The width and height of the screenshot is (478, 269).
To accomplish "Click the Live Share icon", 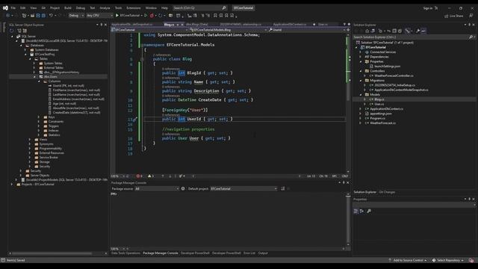I will (447, 16).
